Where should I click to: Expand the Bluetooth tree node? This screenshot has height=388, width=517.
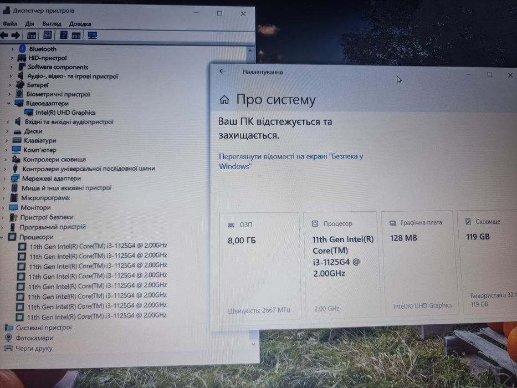(x=13, y=49)
